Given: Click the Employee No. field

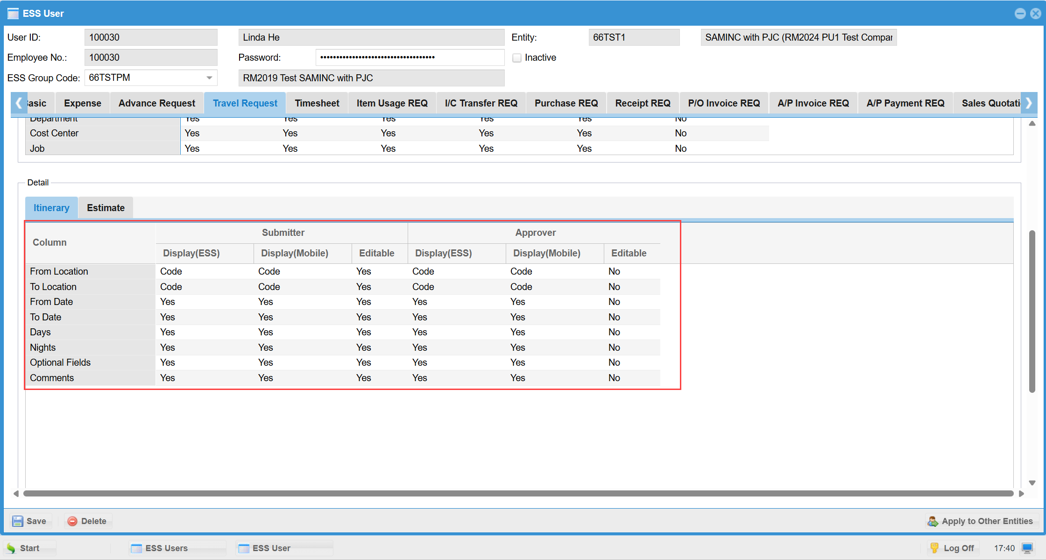Looking at the screenshot, I should [151, 57].
